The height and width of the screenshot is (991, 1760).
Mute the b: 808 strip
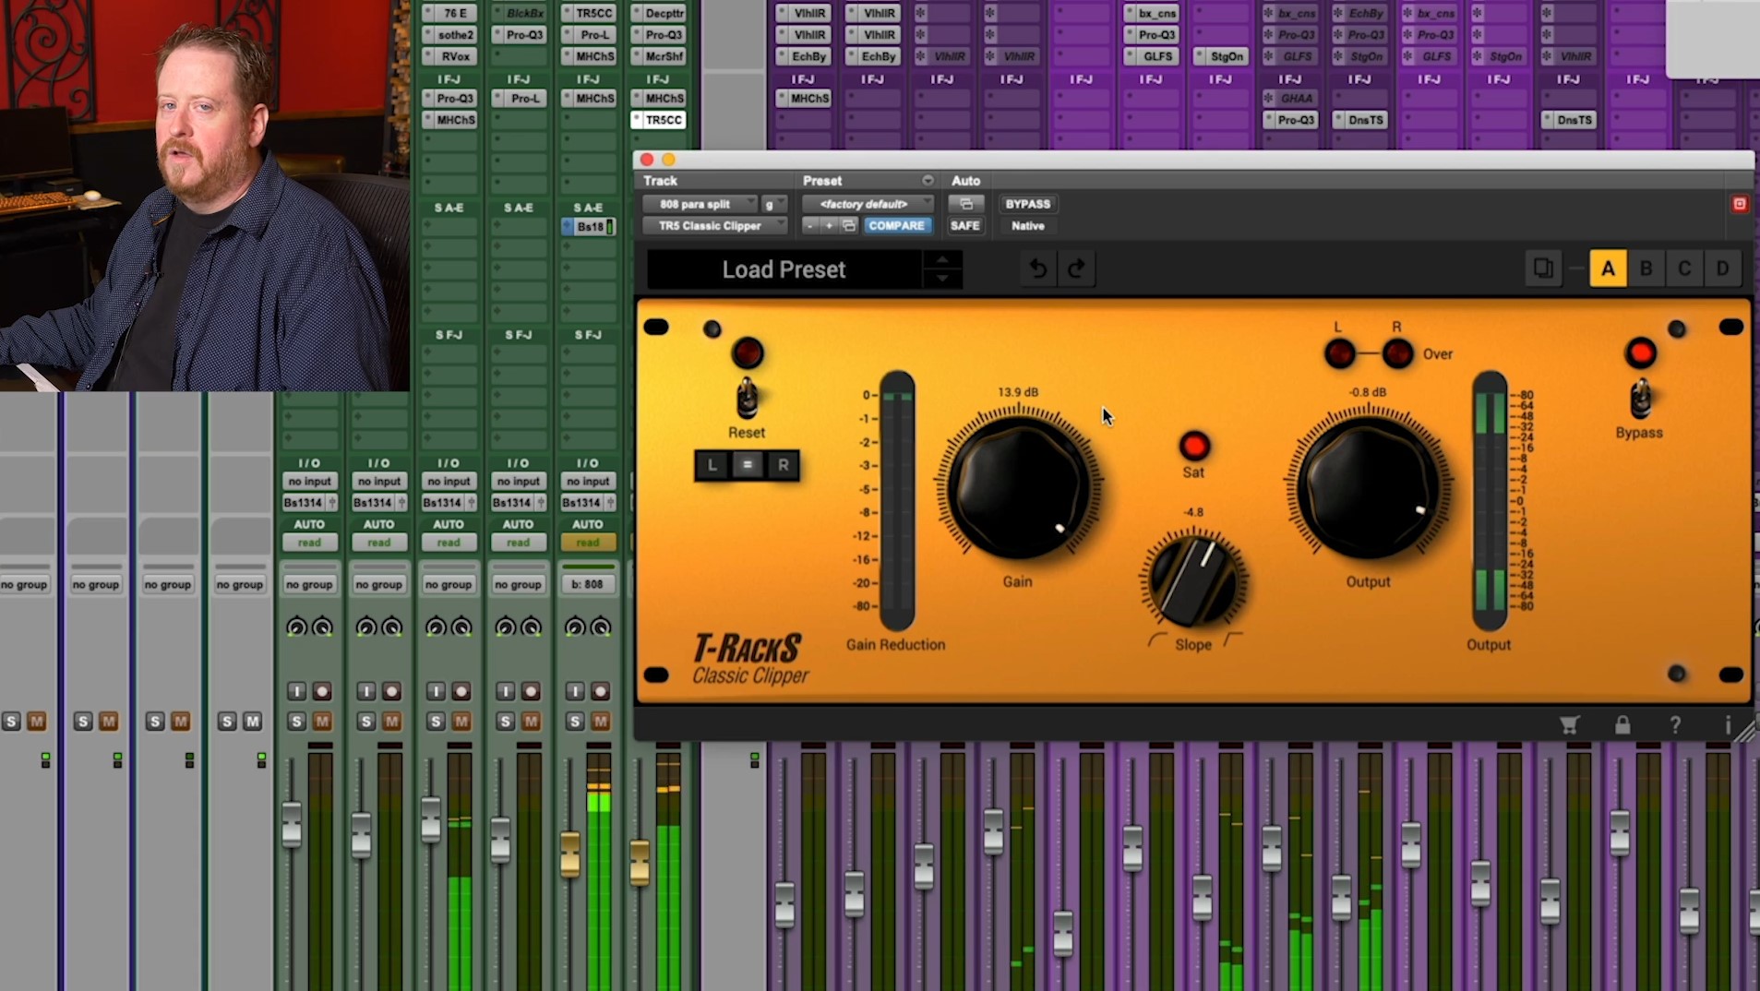(x=600, y=722)
